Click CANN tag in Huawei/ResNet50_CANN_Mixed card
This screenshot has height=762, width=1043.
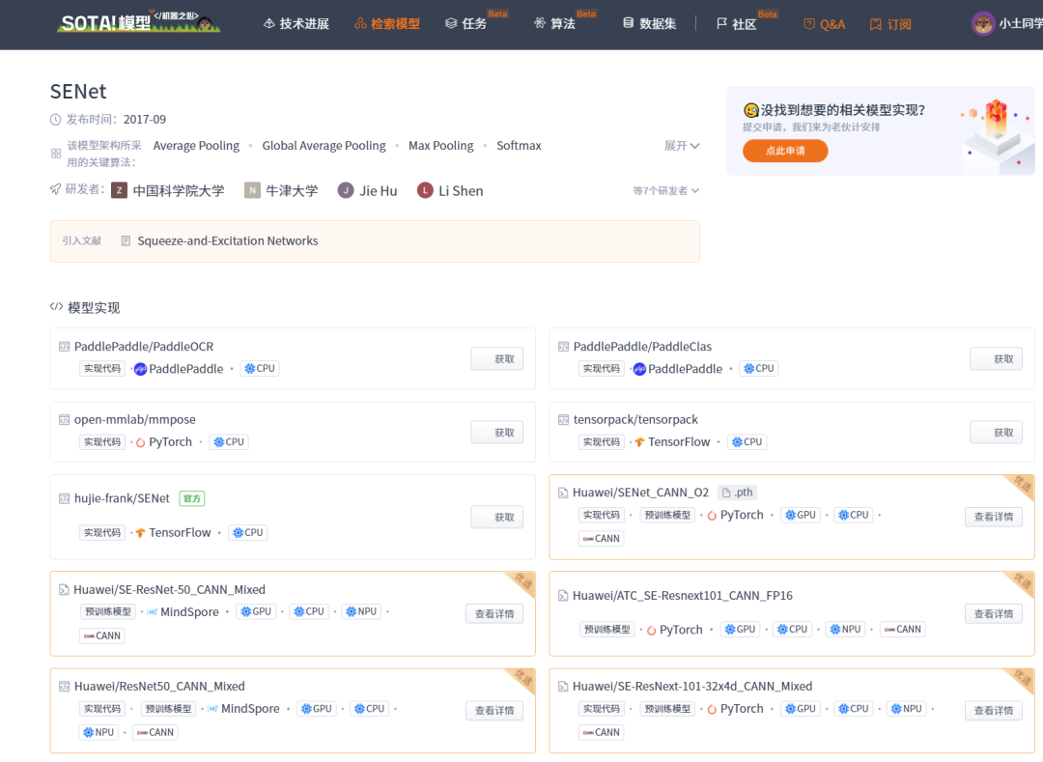point(155,733)
